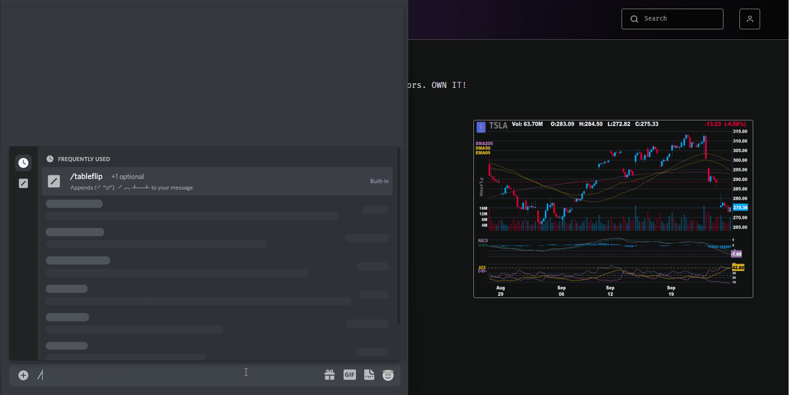Choose the /tableflip command
Screen dimensions: 789x395
[217, 181]
